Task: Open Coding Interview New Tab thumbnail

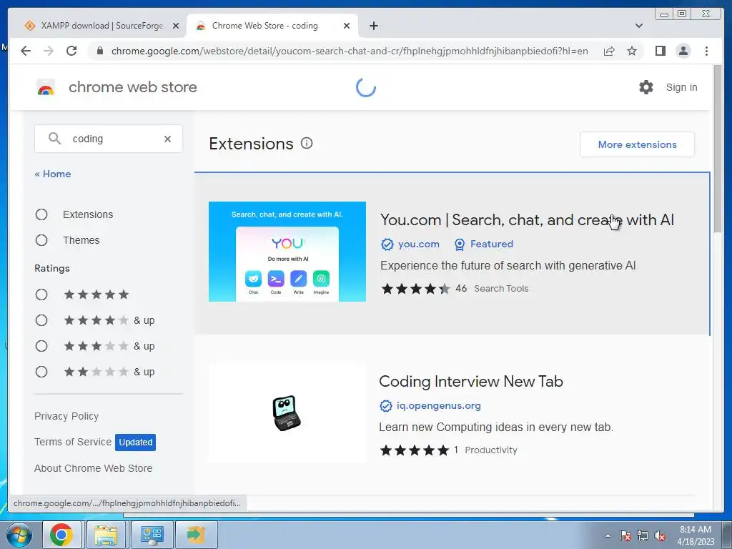Action: pyautogui.click(x=287, y=413)
